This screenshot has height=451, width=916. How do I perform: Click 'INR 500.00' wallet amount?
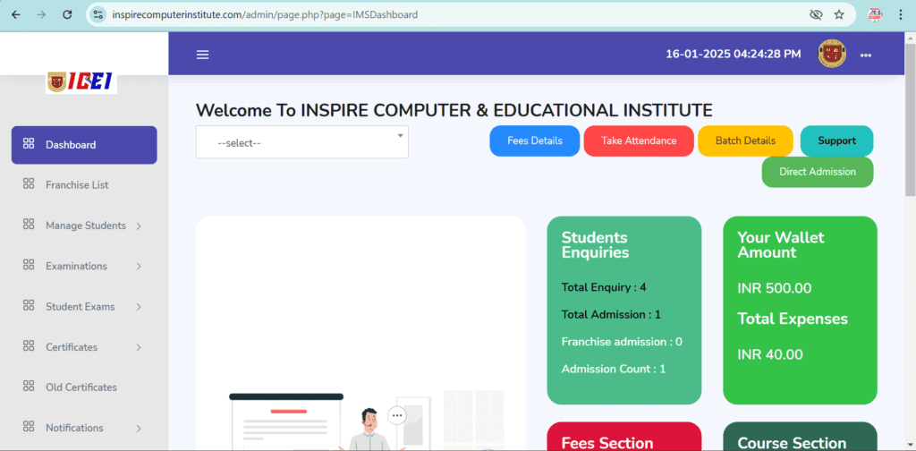click(774, 289)
